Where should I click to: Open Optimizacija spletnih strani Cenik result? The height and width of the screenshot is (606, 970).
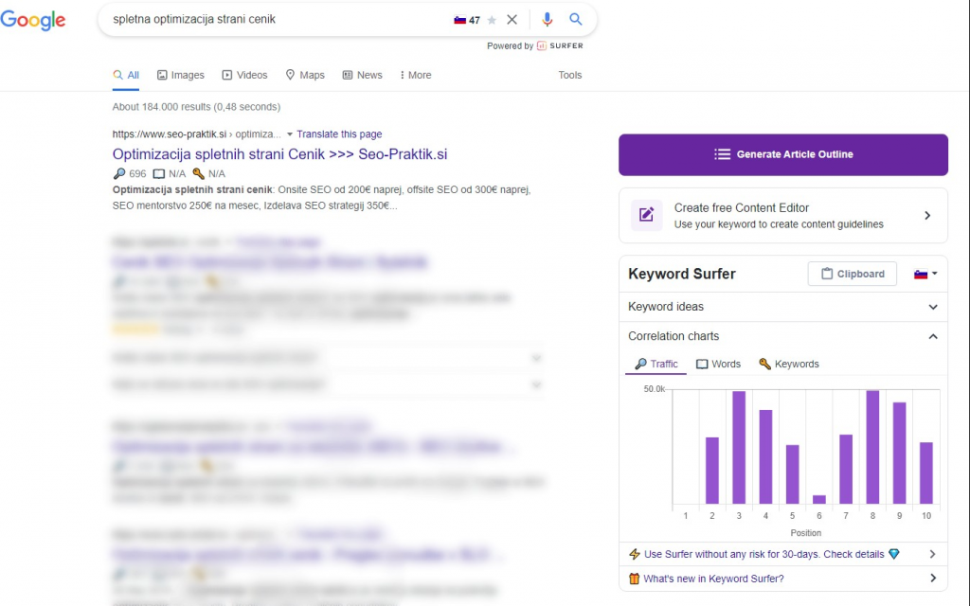(x=279, y=154)
